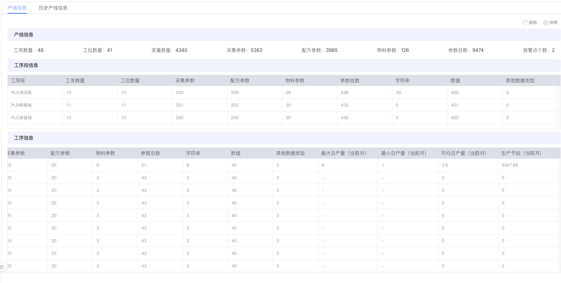The height and width of the screenshot is (283, 561).
Task: Click the 9347.69 production takt cell
Action: point(510,165)
